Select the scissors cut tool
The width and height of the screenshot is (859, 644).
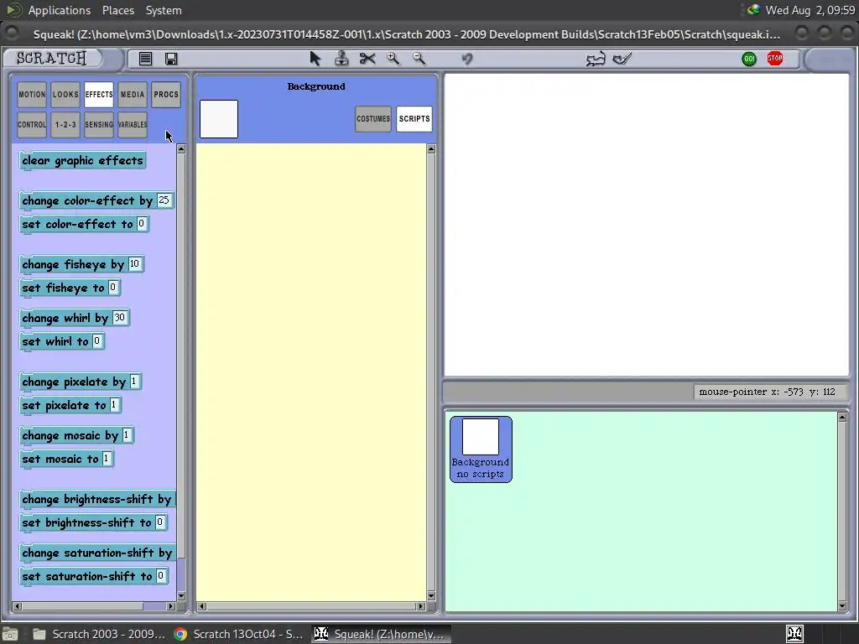(x=367, y=59)
